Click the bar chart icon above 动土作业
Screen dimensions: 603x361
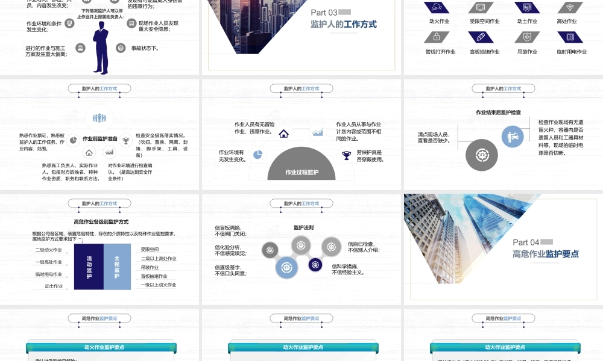click(526, 7)
